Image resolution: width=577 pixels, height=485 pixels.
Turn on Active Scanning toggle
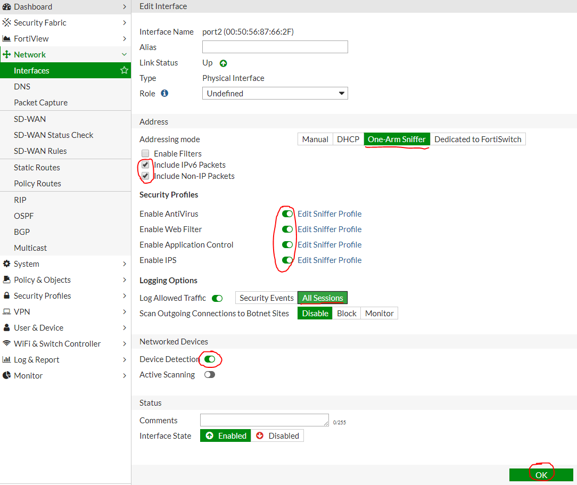point(210,375)
